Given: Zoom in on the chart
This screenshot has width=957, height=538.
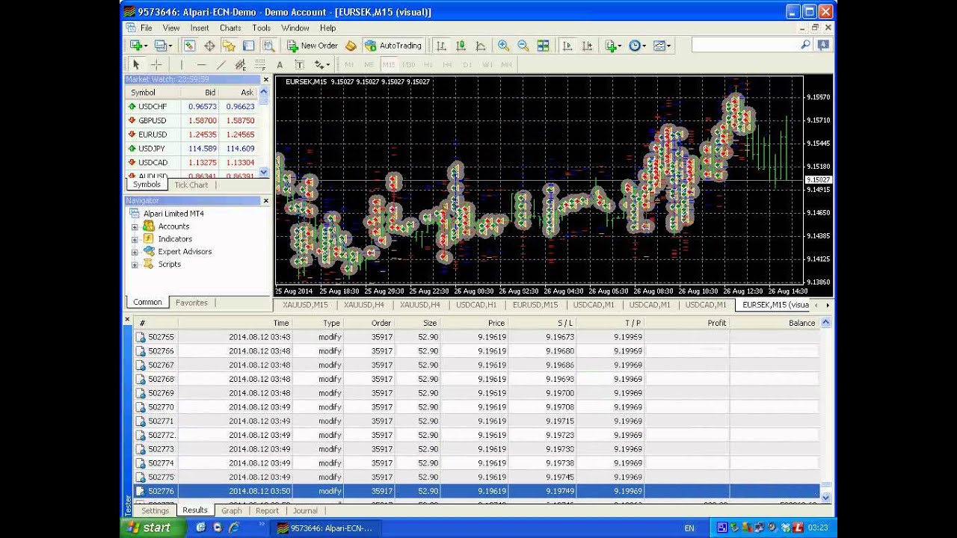Looking at the screenshot, I should (503, 46).
